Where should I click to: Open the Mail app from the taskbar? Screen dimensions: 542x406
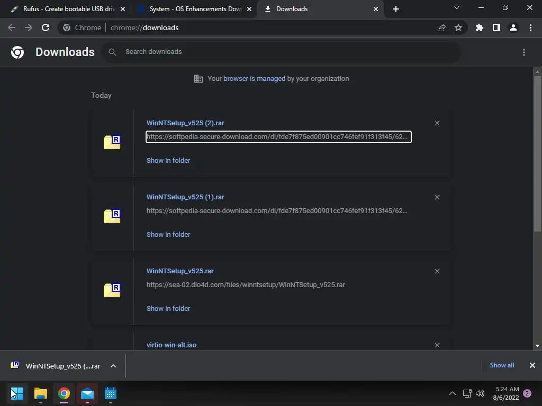pos(87,393)
